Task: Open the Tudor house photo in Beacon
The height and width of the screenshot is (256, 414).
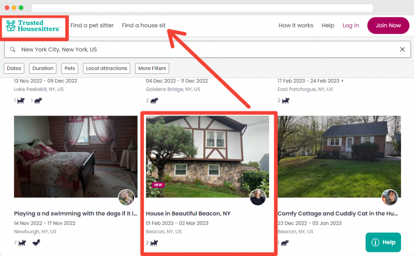Action: (208, 156)
